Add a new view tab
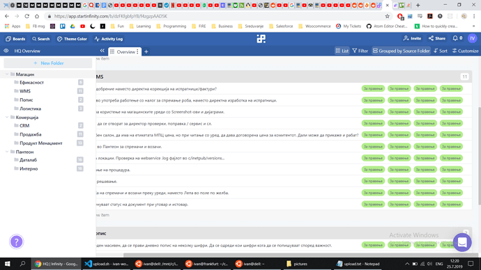481x270 pixels. pos(146,51)
